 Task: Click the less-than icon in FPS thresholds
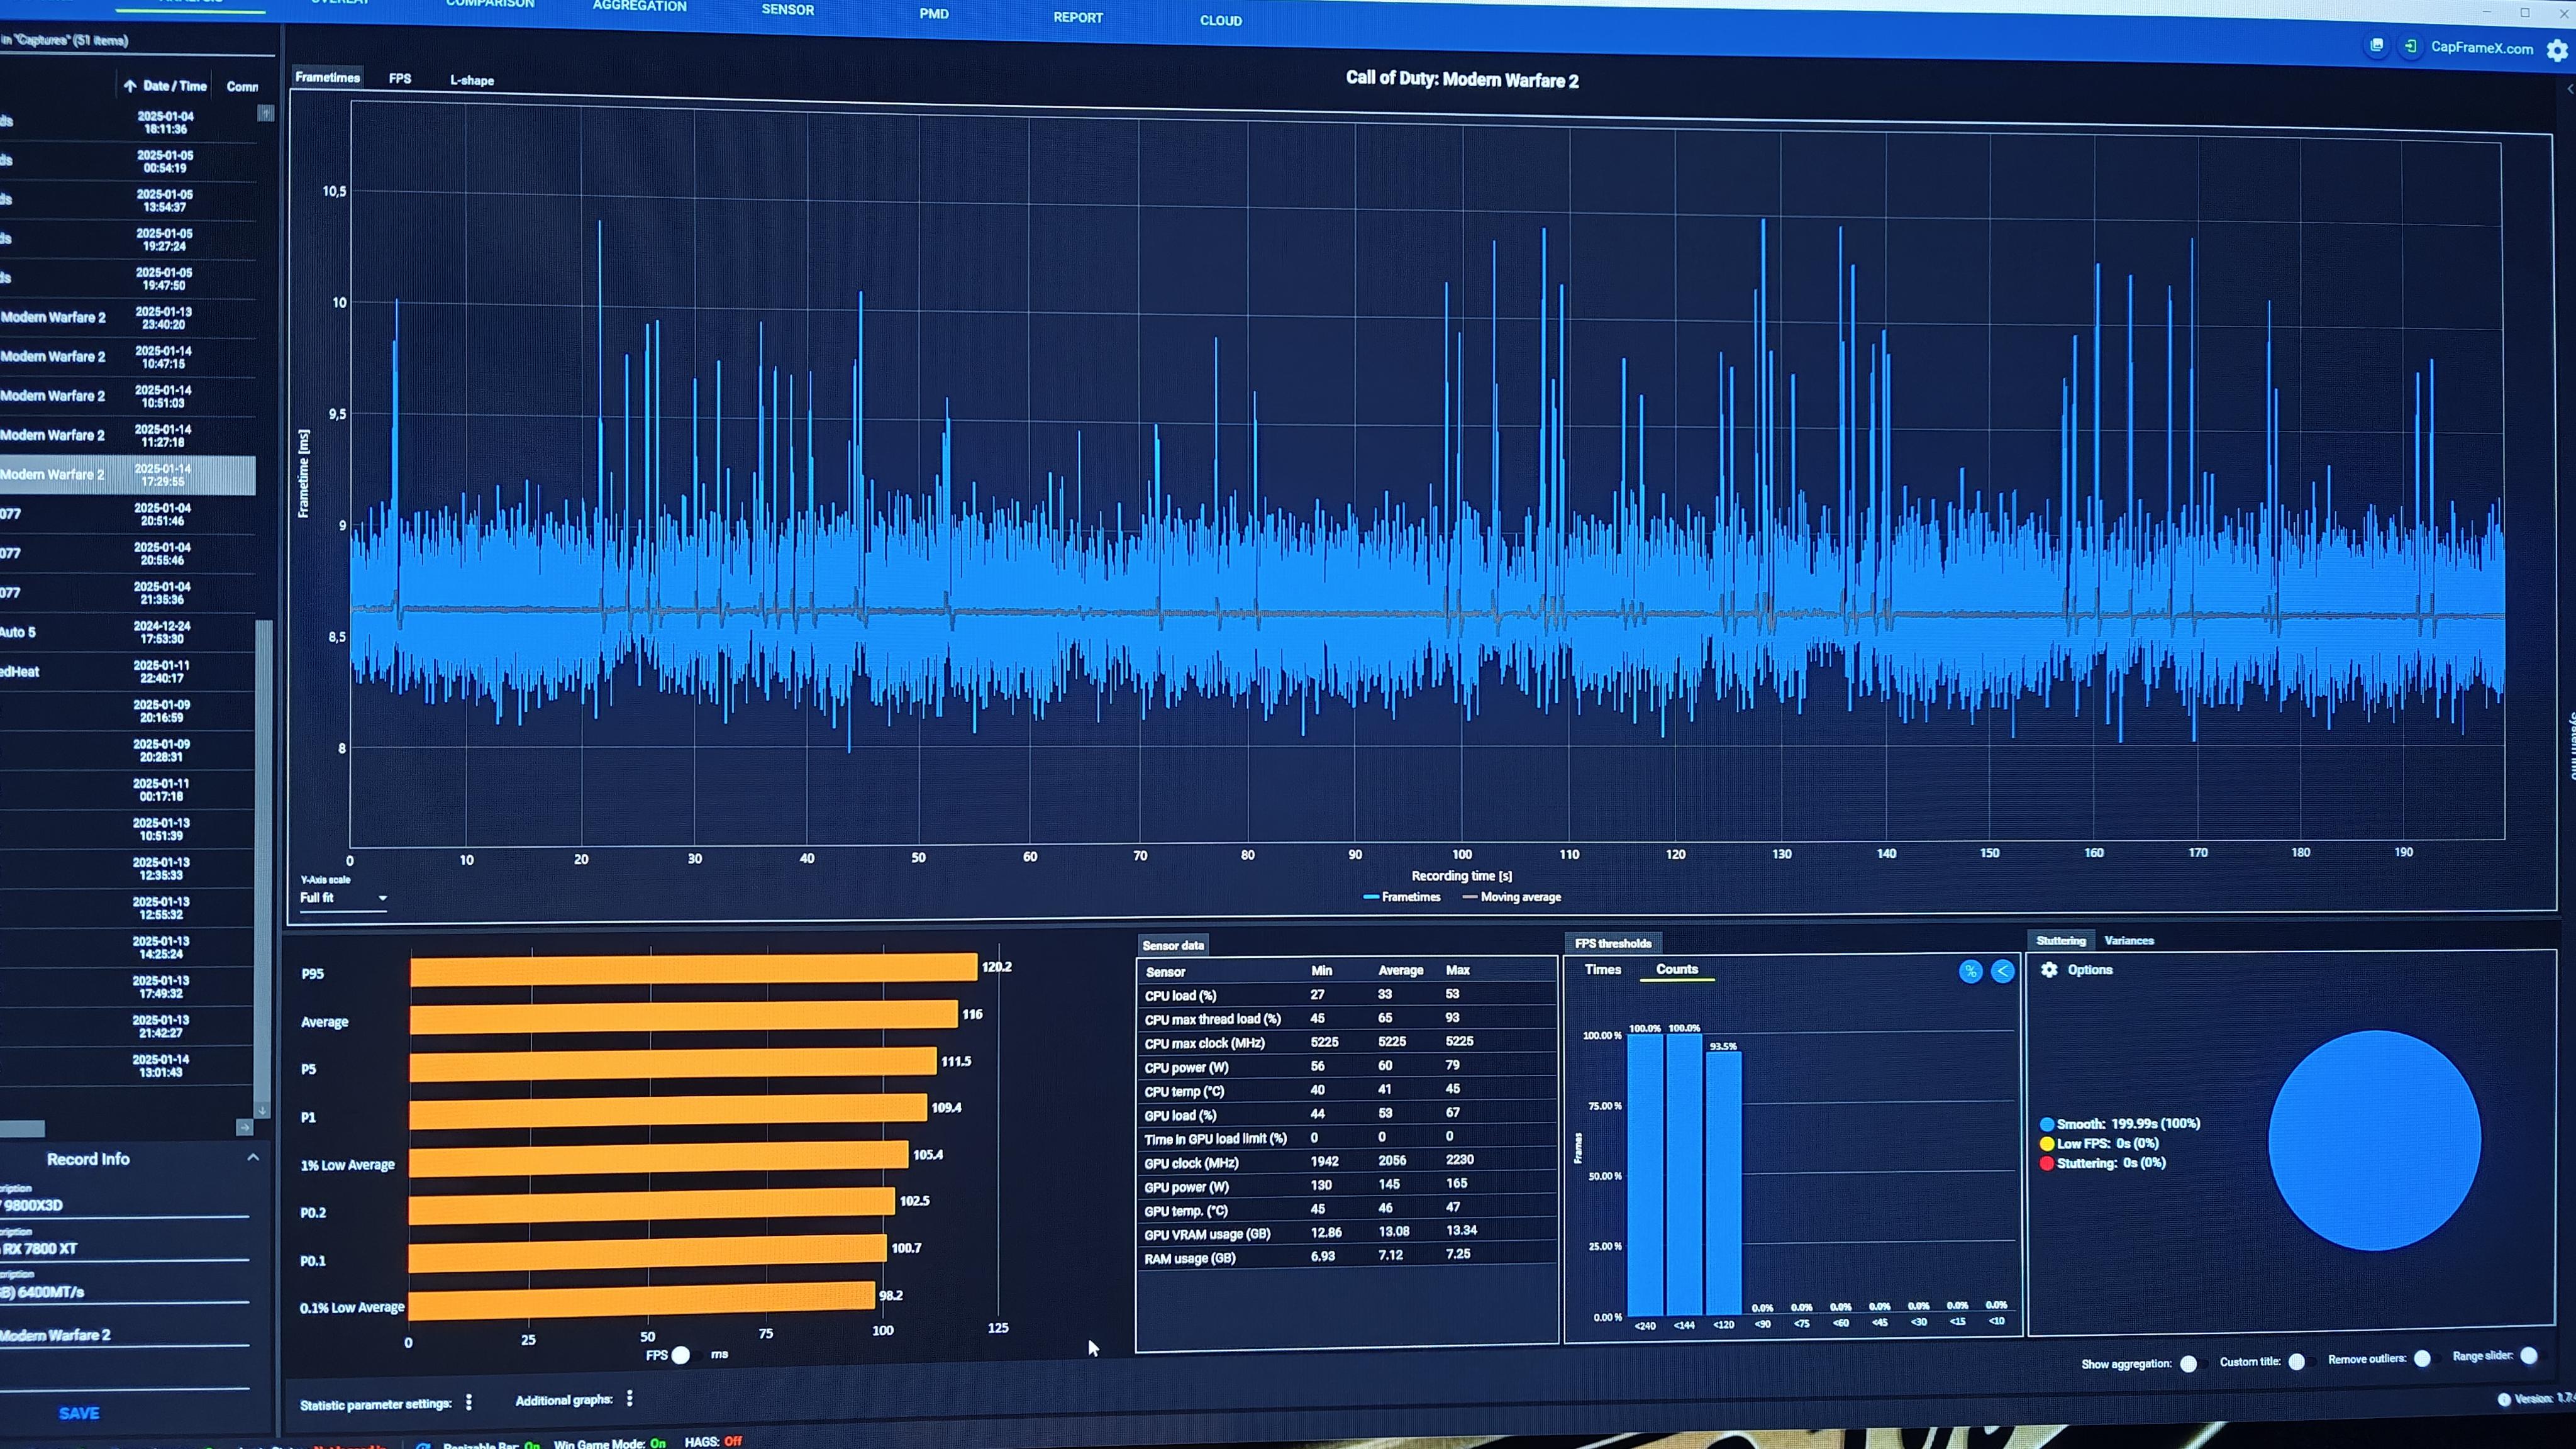tap(2002, 971)
